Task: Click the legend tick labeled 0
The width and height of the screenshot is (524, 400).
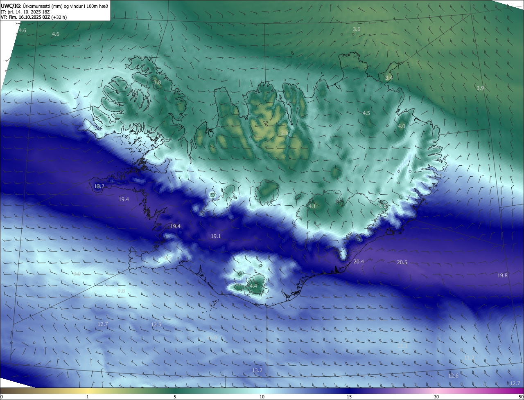Action: click(x=2, y=397)
